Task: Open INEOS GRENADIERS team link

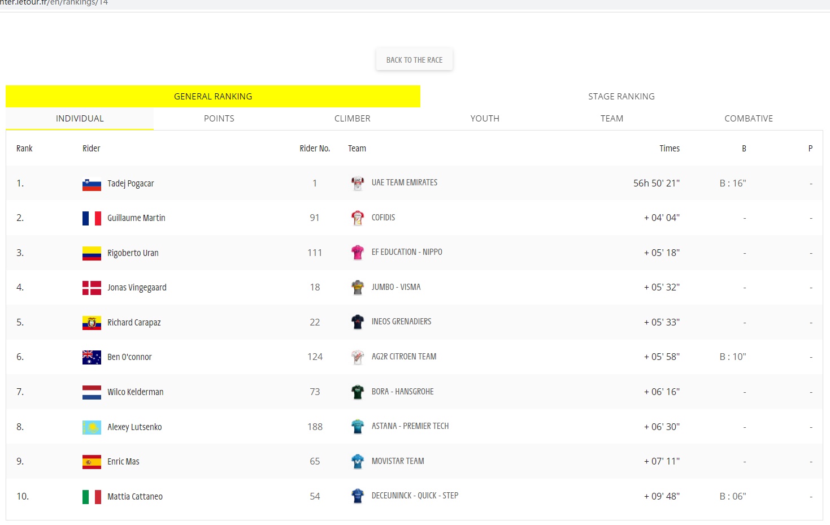Action: coord(401,322)
